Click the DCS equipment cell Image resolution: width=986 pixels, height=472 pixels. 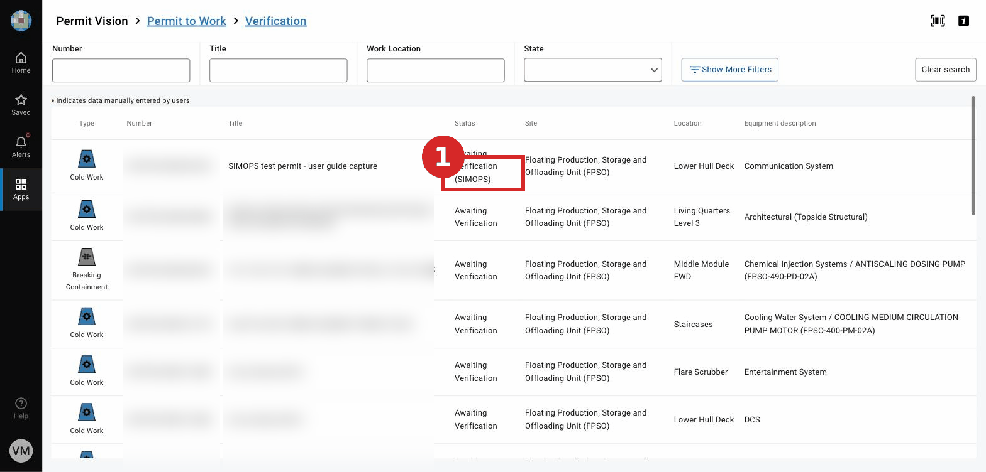752,420
